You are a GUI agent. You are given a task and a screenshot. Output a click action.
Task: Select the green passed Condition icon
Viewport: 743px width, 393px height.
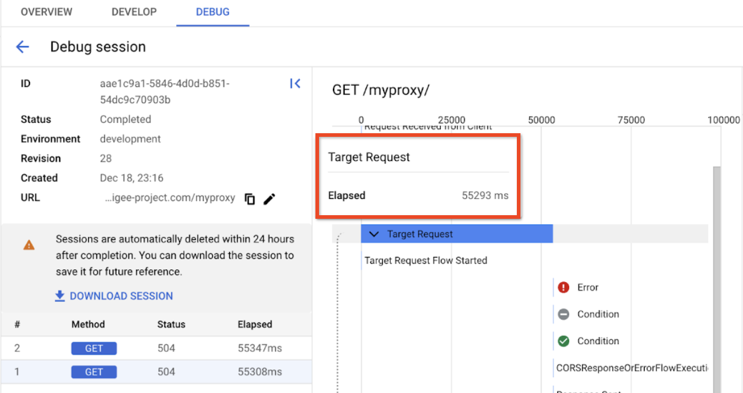click(x=563, y=341)
